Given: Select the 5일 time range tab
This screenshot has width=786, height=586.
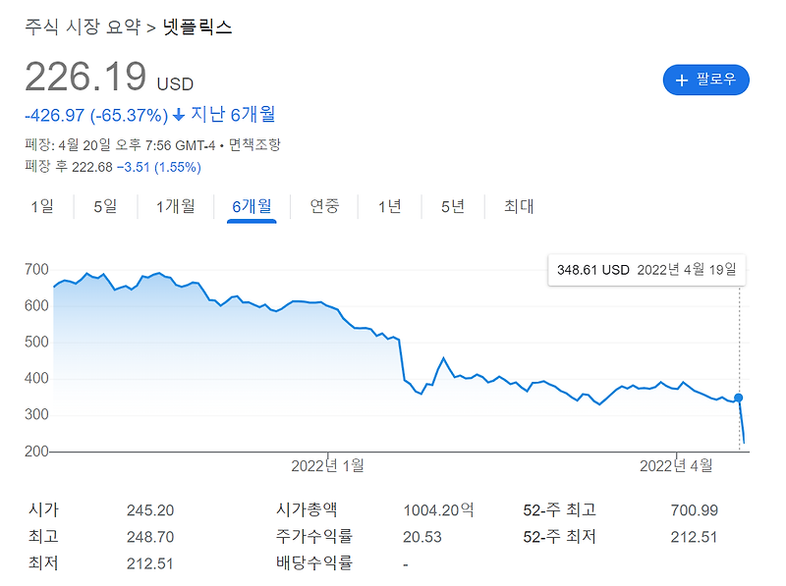Looking at the screenshot, I should pyautogui.click(x=105, y=206).
